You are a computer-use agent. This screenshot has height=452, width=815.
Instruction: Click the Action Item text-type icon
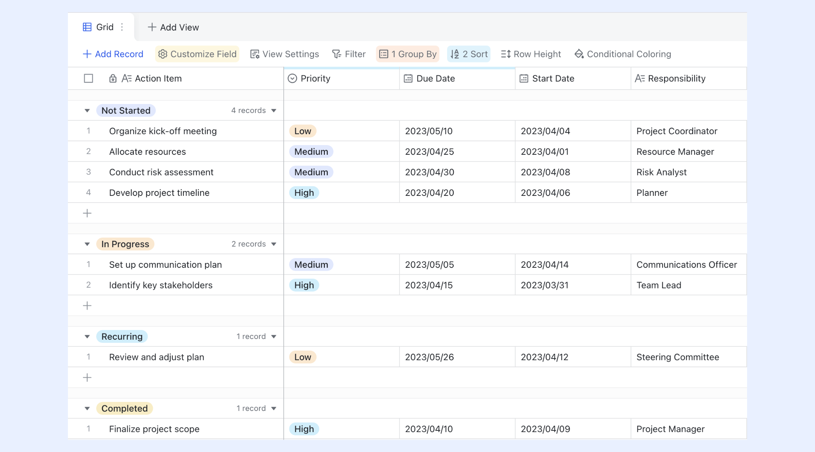127,78
